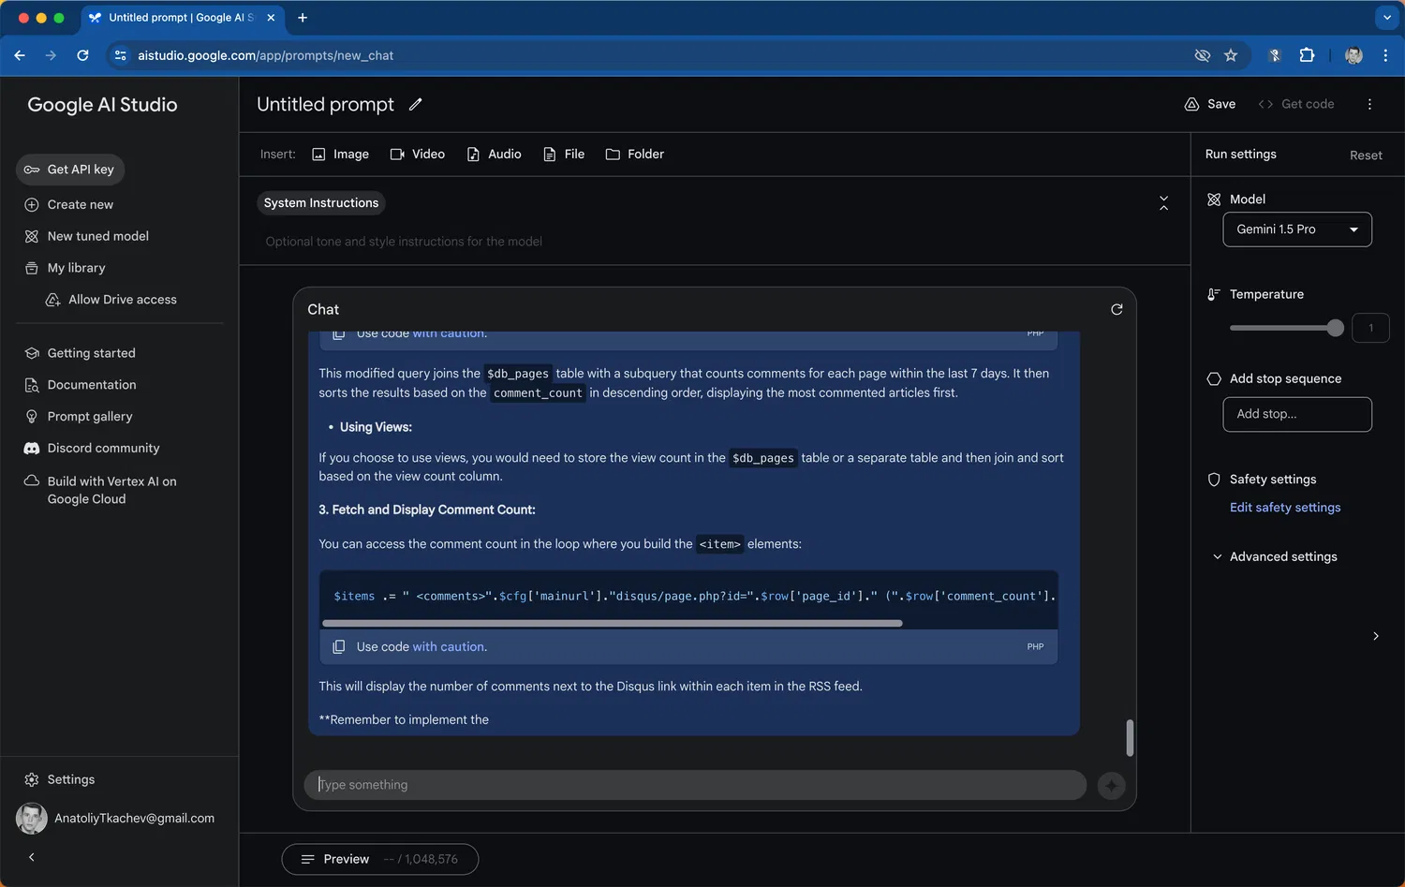The width and height of the screenshot is (1405, 887).
Task: Insert a Folder
Action: click(x=635, y=155)
